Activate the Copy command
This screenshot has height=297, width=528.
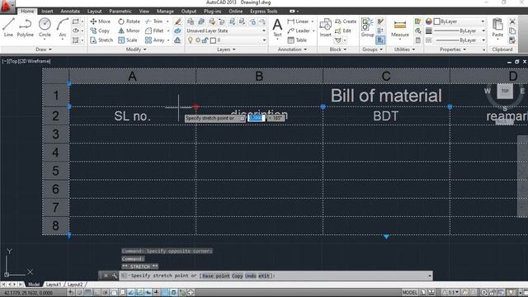point(100,31)
